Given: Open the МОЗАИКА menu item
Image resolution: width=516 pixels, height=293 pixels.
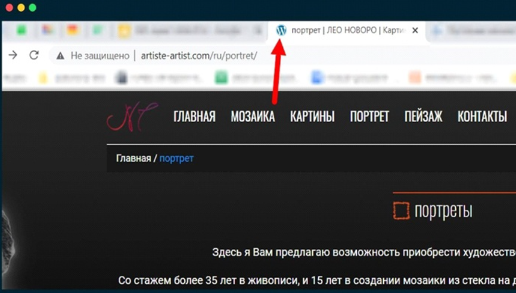Looking at the screenshot, I should [x=253, y=116].
